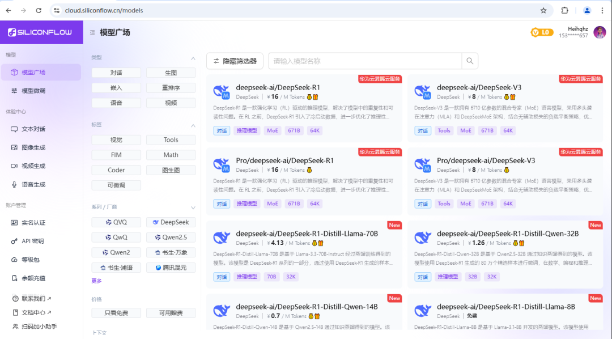
Task: Go back in browser history
Action: (x=8, y=11)
